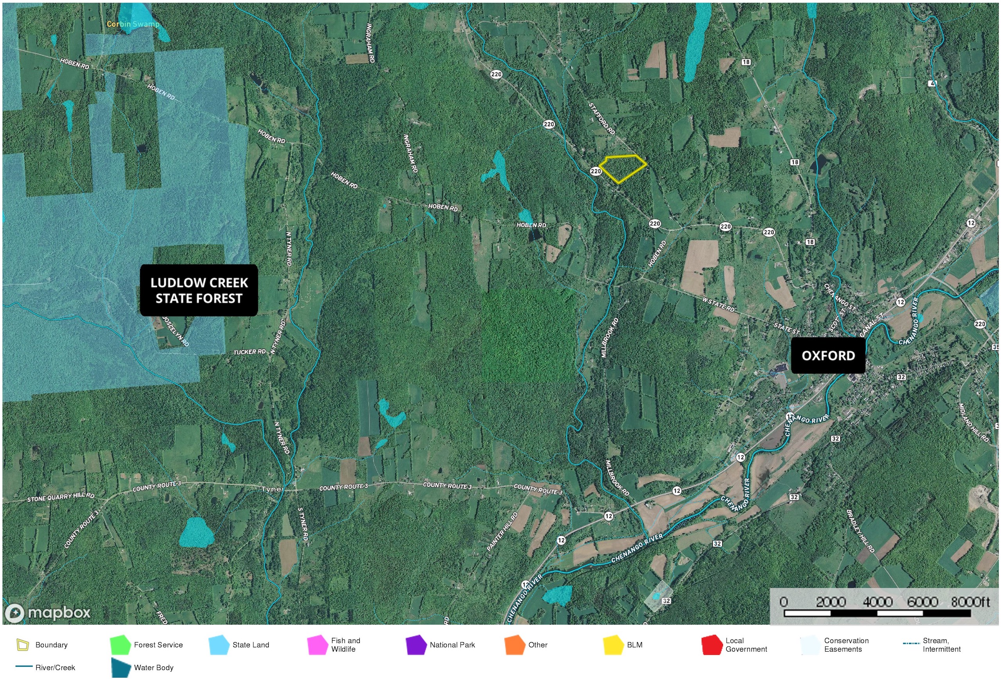Click the Tyner place label

272,489
